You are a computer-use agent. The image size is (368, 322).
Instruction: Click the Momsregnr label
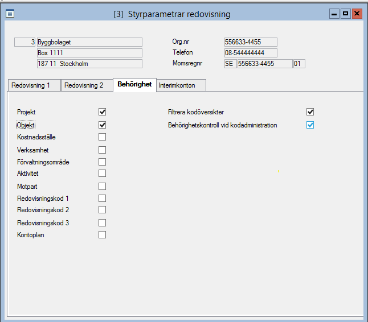(187, 63)
